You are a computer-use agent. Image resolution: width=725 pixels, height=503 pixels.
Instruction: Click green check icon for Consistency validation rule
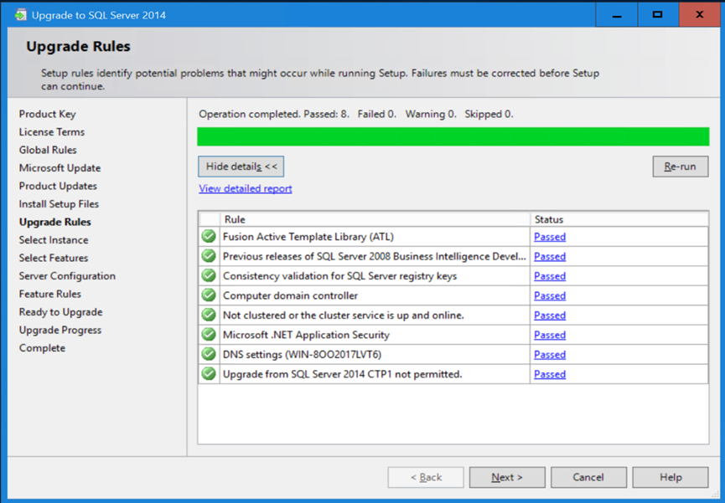coord(209,275)
